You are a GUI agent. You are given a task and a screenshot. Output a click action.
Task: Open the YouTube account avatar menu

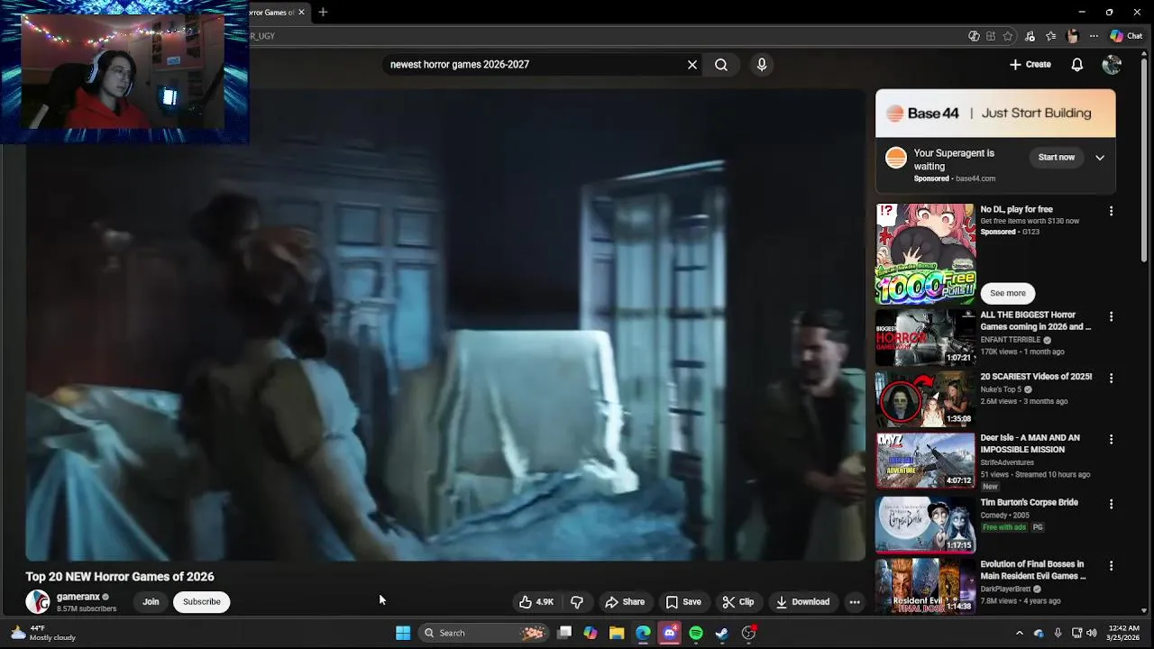tap(1112, 65)
